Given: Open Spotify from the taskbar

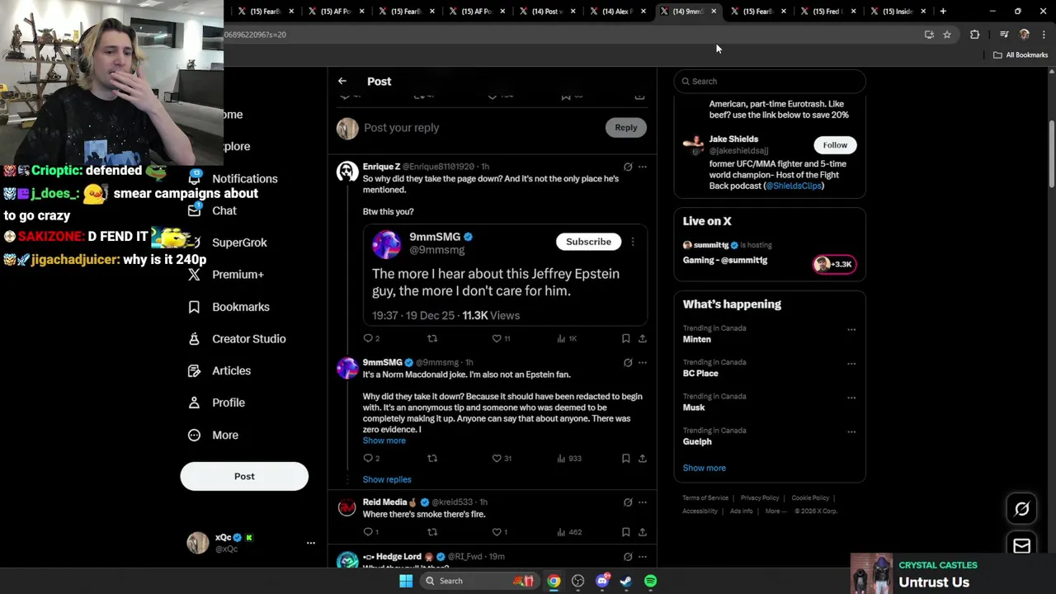Looking at the screenshot, I should point(650,581).
